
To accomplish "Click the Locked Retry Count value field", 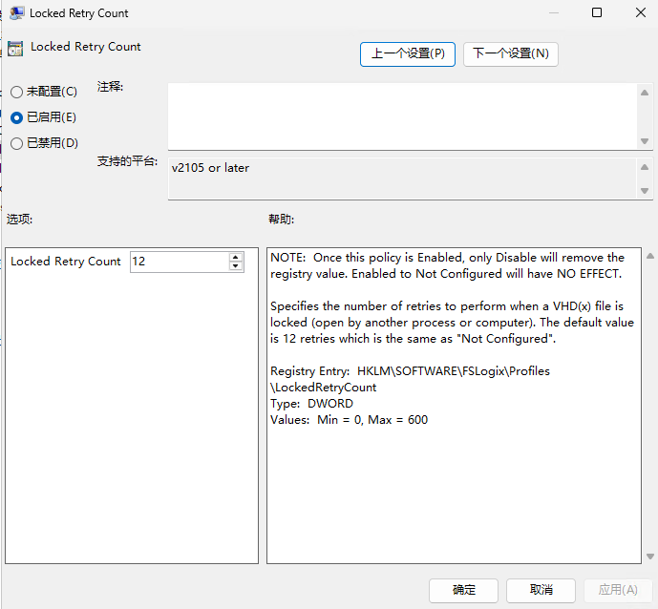I will click(x=179, y=262).
